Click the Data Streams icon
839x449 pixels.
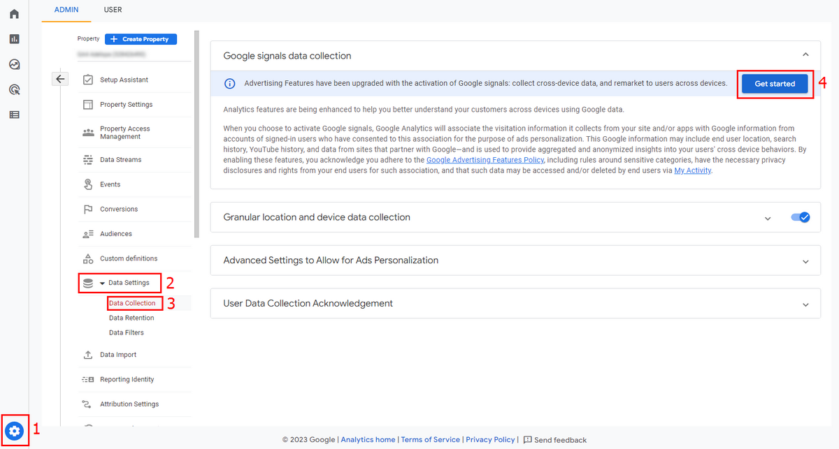(88, 160)
